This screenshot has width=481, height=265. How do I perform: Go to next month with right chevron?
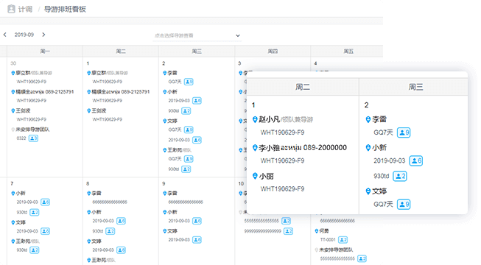click(x=43, y=35)
